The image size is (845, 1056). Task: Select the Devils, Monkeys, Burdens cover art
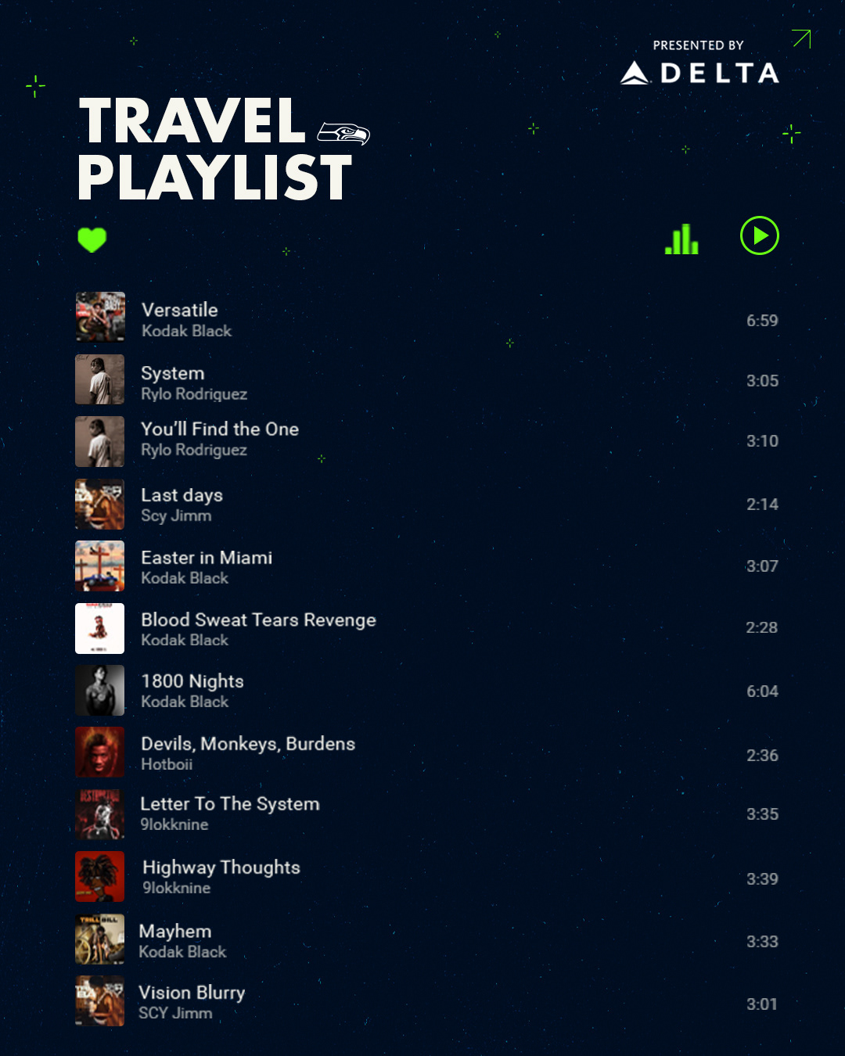(100, 752)
